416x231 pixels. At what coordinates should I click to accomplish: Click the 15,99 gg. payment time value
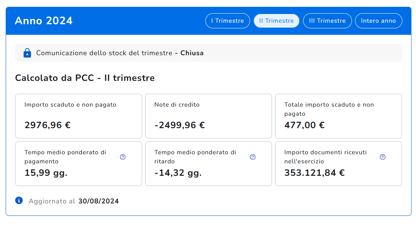(x=46, y=173)
